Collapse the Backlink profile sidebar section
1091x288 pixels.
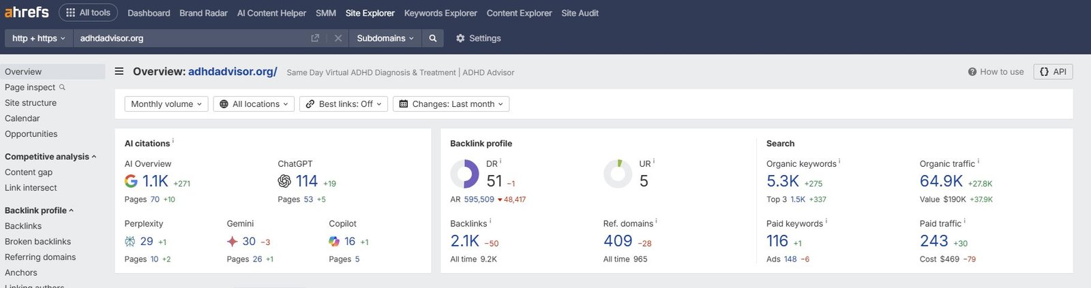click(39, 210)
